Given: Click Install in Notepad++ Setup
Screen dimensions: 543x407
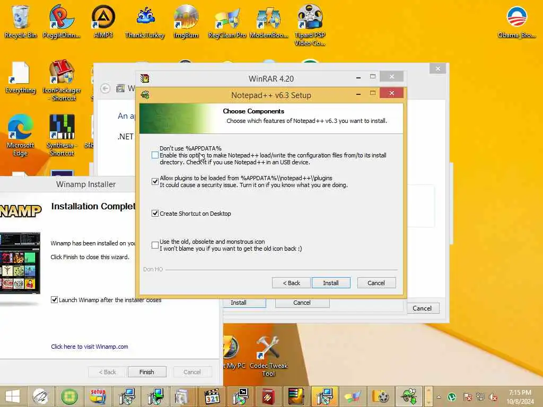Looking at the screenshot, I should point(331,283).
